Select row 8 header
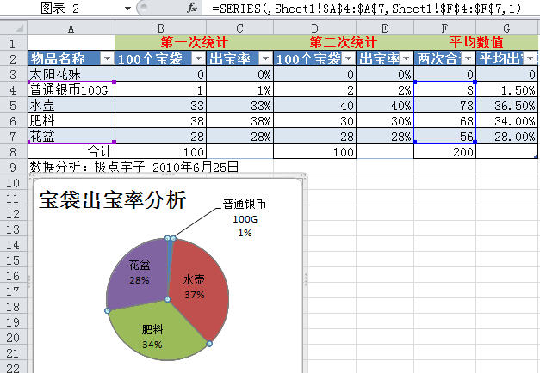 tap(13, 151)
